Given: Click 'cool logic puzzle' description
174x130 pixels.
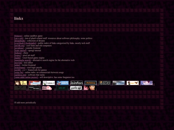Looking at the screenshot, I should (34, 67).
